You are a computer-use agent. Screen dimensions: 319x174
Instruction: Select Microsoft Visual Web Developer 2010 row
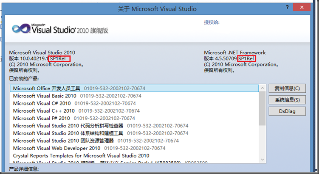tap(134, 148)
